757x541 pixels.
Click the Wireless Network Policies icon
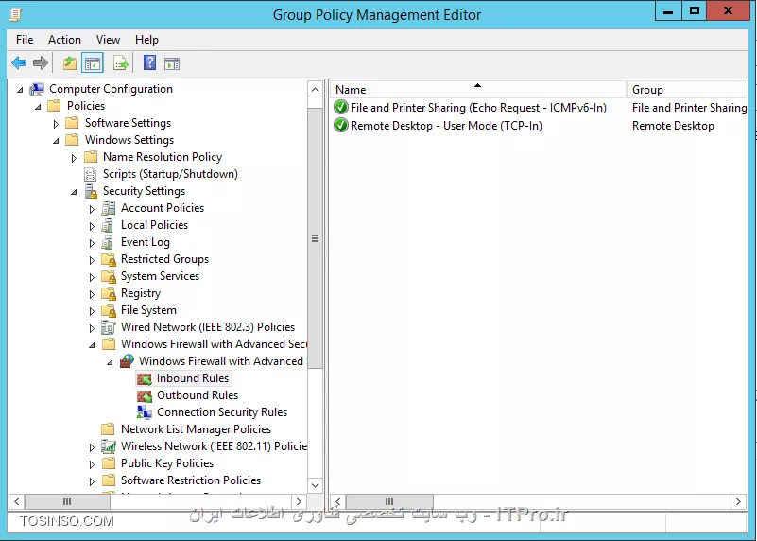(109, 446)
